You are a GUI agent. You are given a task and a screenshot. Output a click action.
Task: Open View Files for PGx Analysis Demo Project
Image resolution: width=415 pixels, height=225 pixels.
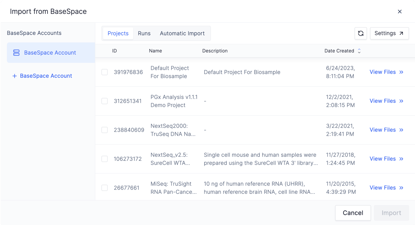point(386,101)
